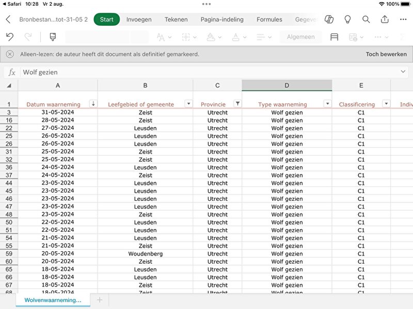
Task: Select the format painter brush icon
Action: tap(53, 37)
